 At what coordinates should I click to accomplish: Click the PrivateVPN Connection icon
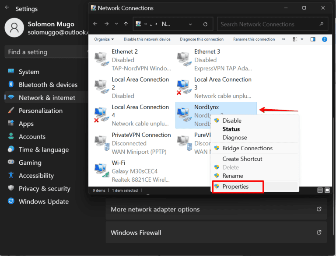101,142
